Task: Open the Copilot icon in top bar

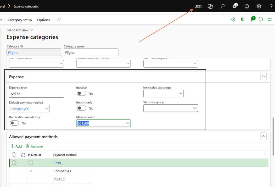Action: click(x=210, y=6)
